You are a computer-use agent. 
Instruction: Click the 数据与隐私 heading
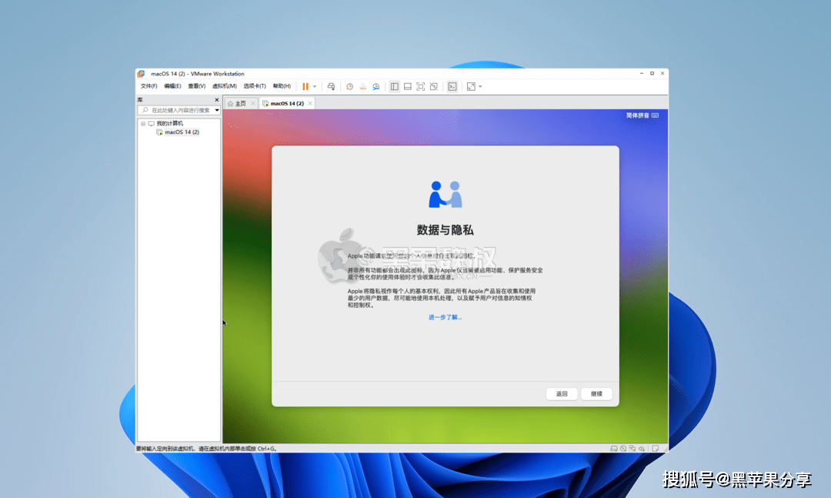[x=446, y=229]
